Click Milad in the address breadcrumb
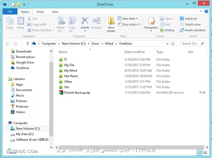This screenshot has height=158, width=212. [109, 44]
